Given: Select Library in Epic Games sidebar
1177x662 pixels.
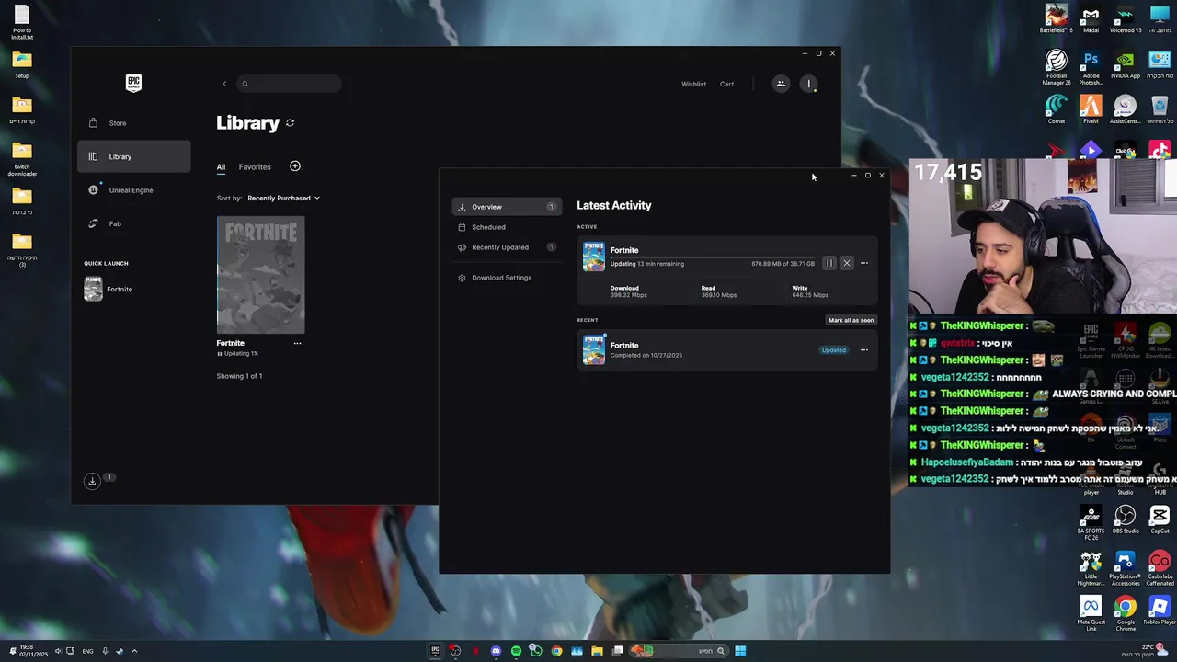Looking at the screenshot, I should [134, 156].
